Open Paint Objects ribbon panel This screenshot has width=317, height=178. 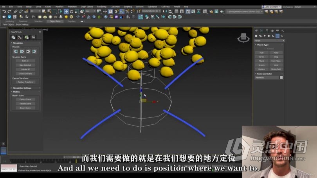pyautogui.click(x=8, y=24)
